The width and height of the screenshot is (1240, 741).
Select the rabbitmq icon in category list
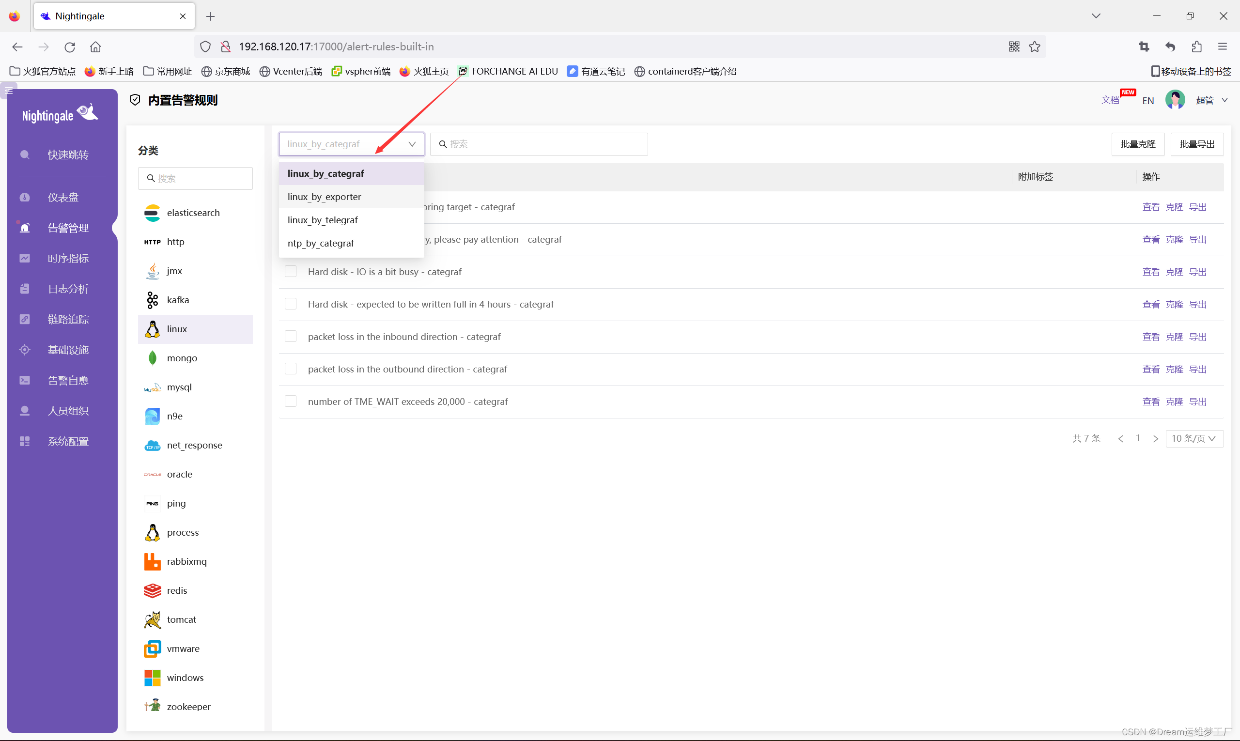(x=152, y=562)
